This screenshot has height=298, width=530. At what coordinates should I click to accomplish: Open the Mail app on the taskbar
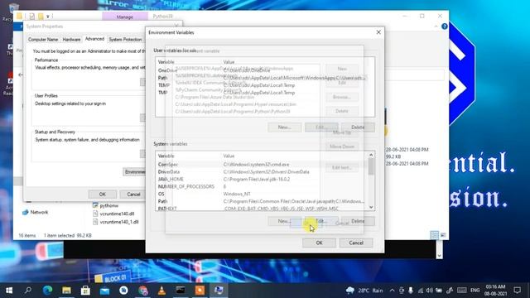click(x=104, y=291)
